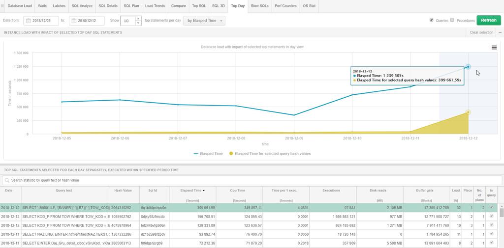Viewport: 504px width, 248px height.
Task: Click the Clear selection button
Action: point(481,32)
